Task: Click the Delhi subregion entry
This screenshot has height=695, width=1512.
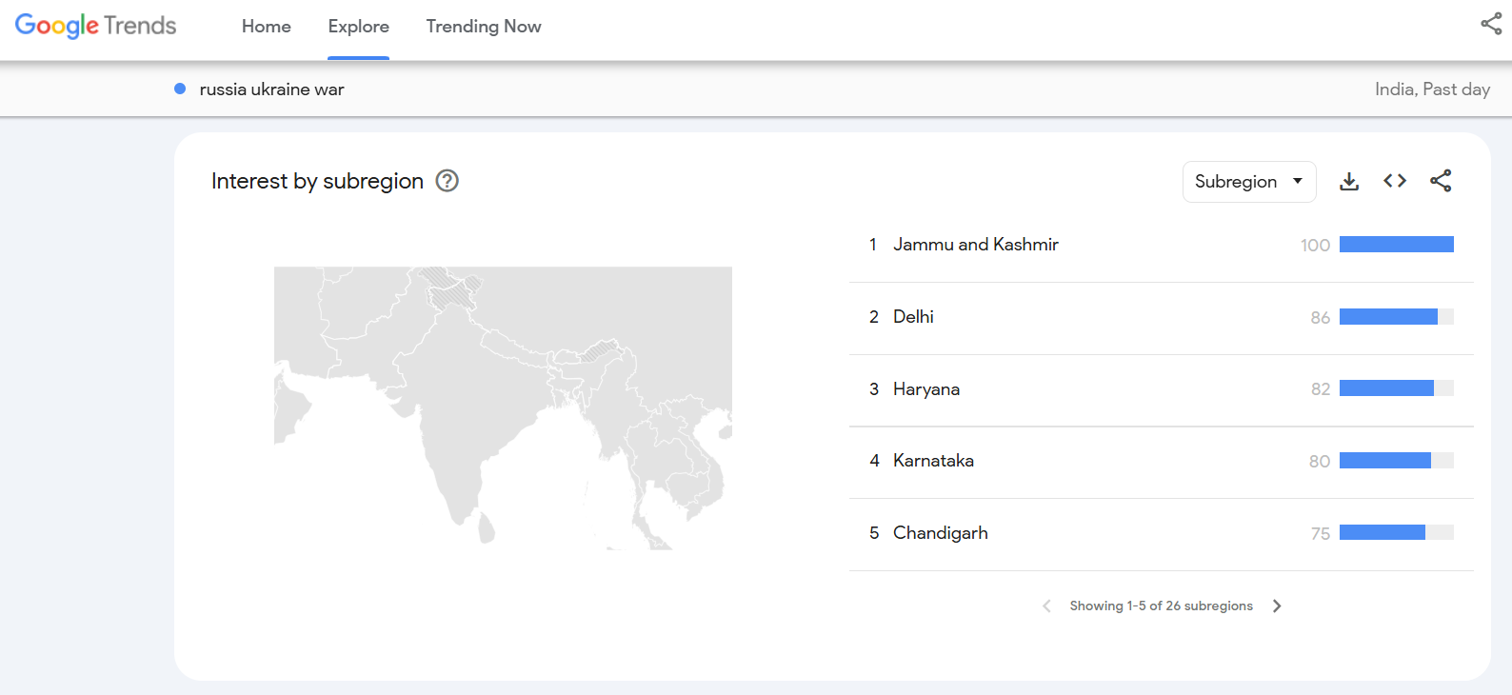Action: [x=913, y=317]
